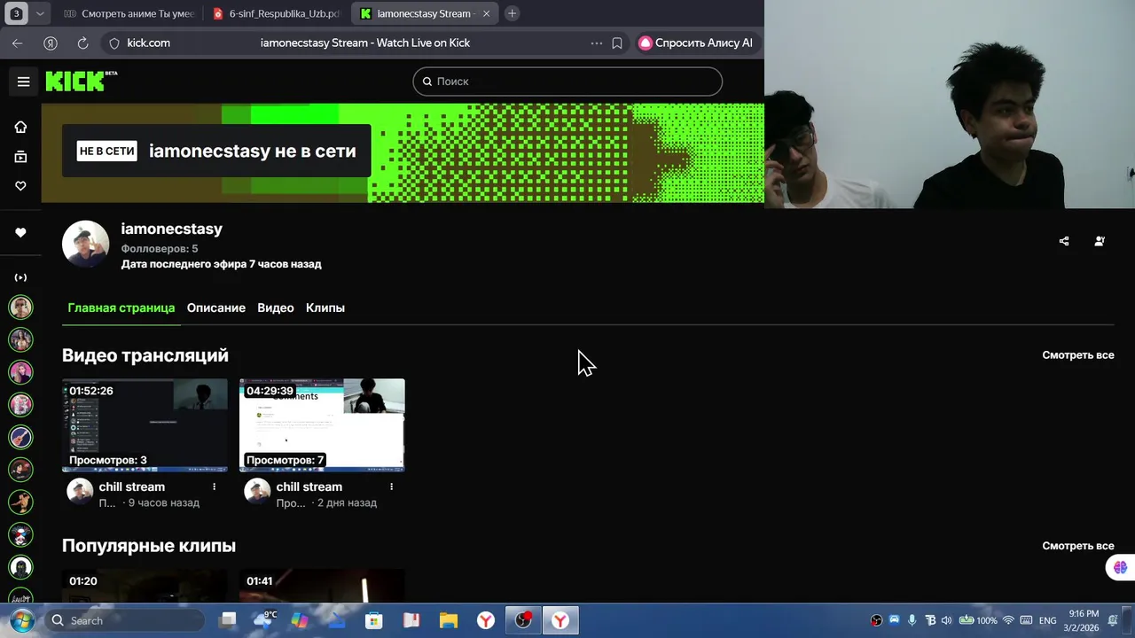Open the tab group counter 3

16,13
